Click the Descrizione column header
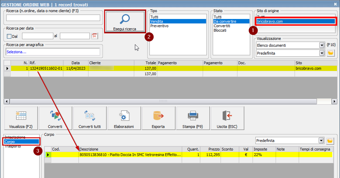 coord(130,149)
